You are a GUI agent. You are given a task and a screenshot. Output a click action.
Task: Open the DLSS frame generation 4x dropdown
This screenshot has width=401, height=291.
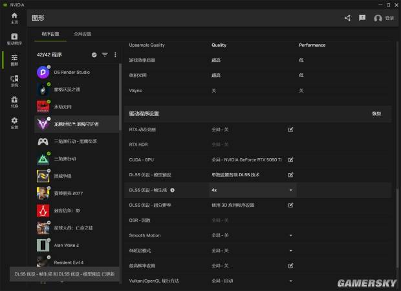click(x=253, y=190)
